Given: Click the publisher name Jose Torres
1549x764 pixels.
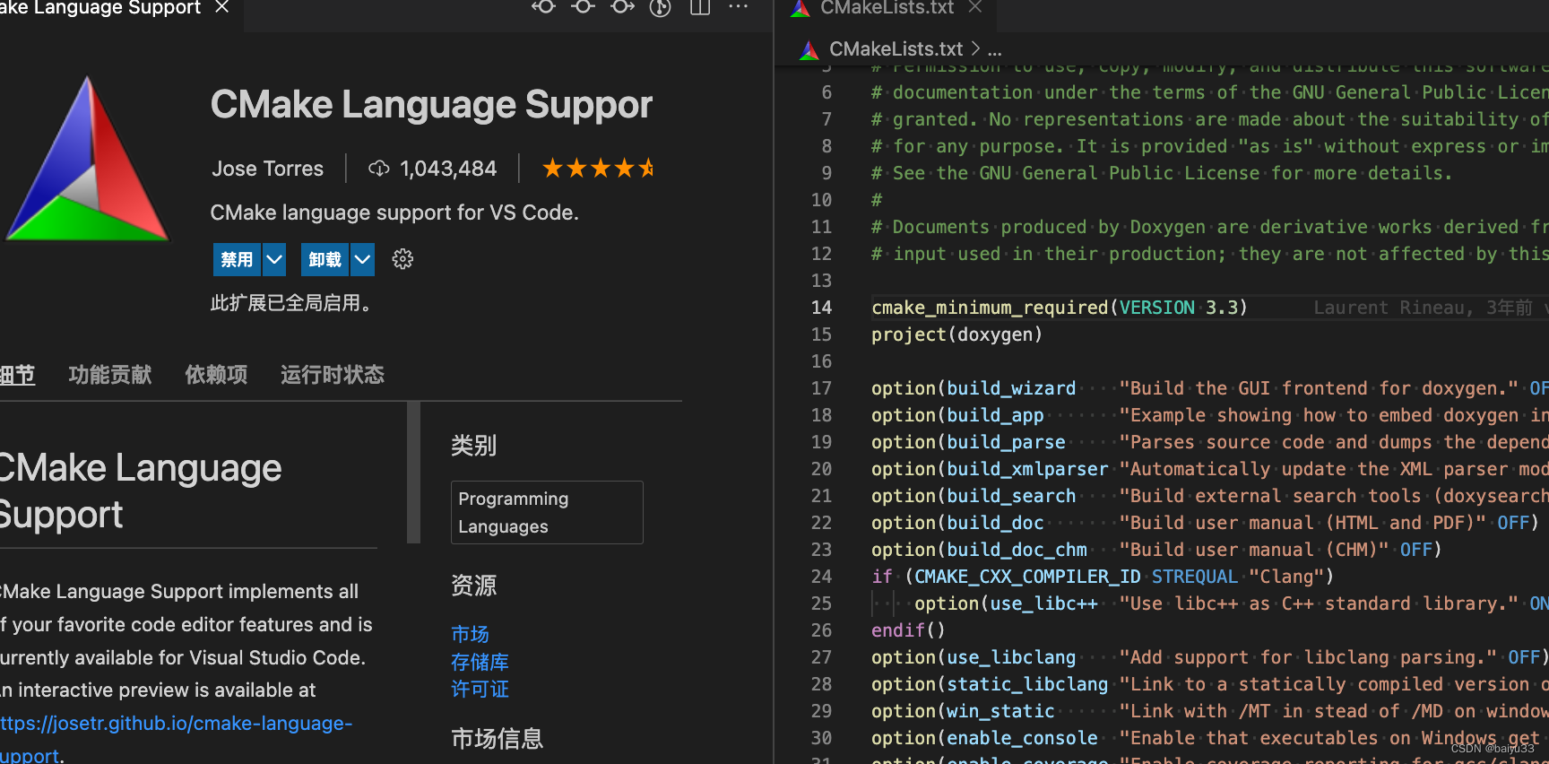Looking at the screenshot, I should [267, 169].
